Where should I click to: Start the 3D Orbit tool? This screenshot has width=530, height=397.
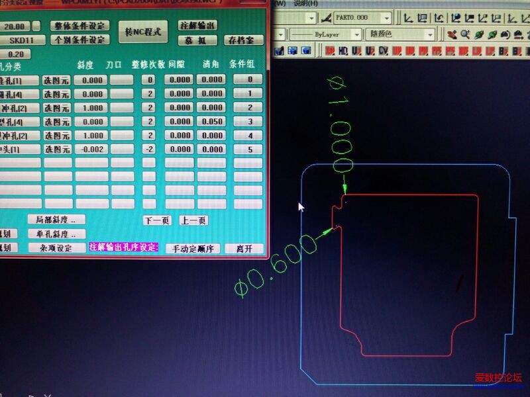click(479, 34)
